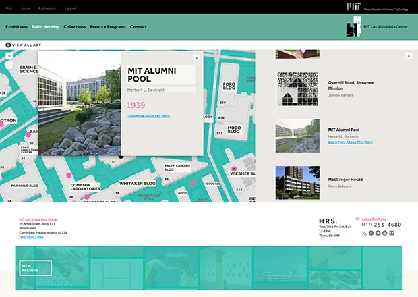Select MIT Alumni Pool title in list
This screenshot has width=418, height=297.
344,130
